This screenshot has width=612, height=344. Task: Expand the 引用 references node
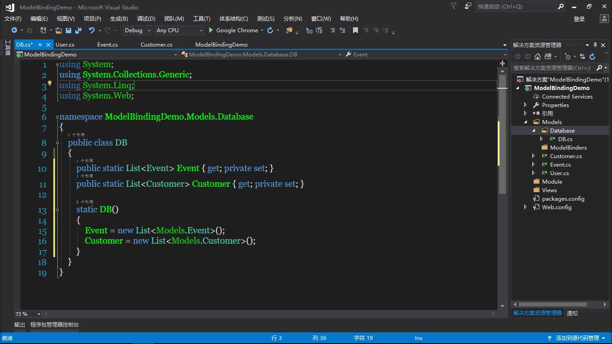click(x=526, y=113)
